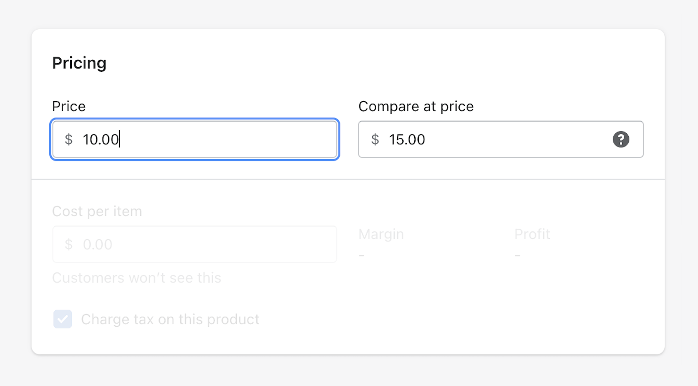Click the Cost per item label
This screenshot has width=698, height=386.
click(x=97, y=211)
